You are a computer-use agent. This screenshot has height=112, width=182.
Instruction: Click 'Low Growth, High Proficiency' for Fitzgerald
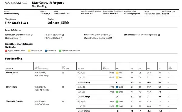coord(42,103)
